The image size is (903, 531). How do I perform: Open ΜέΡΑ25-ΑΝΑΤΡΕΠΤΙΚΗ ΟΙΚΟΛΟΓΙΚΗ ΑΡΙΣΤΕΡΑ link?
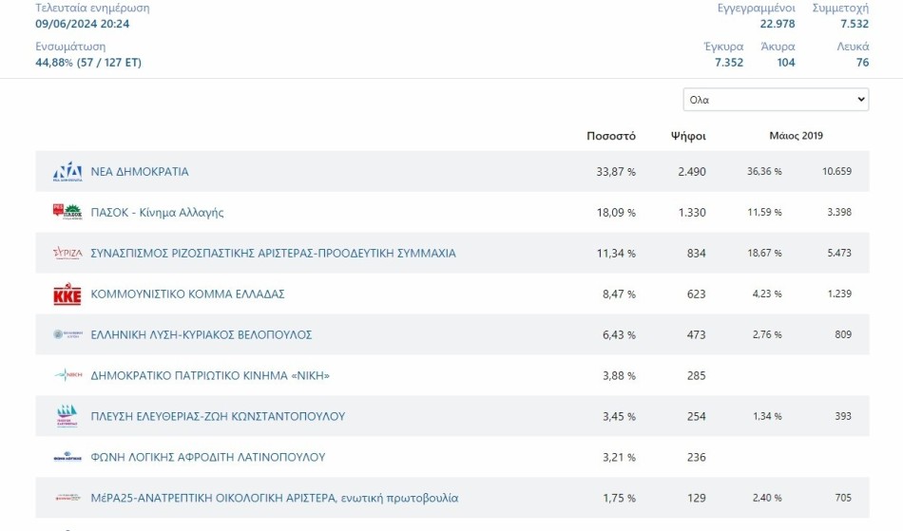pos(274,498)
